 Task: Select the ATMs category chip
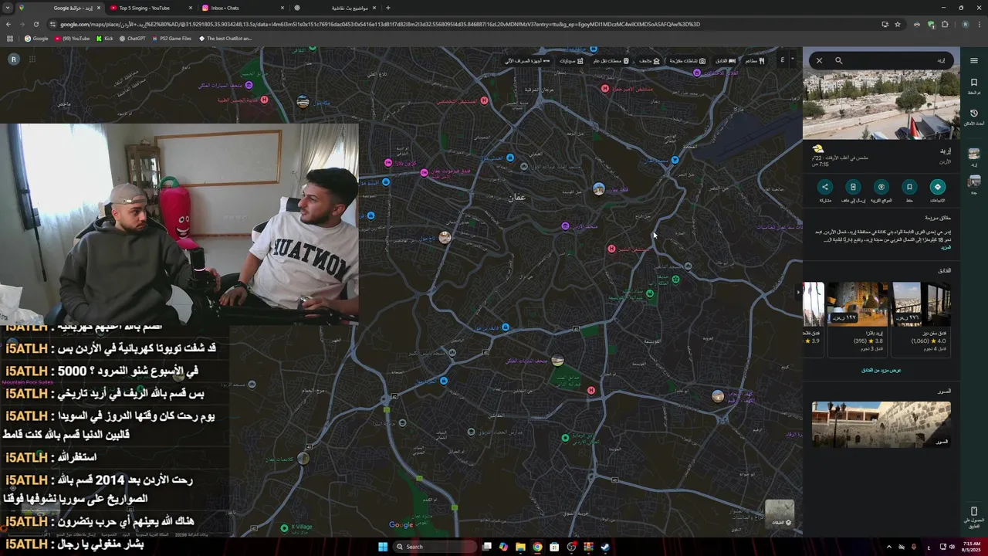point(528,60)
